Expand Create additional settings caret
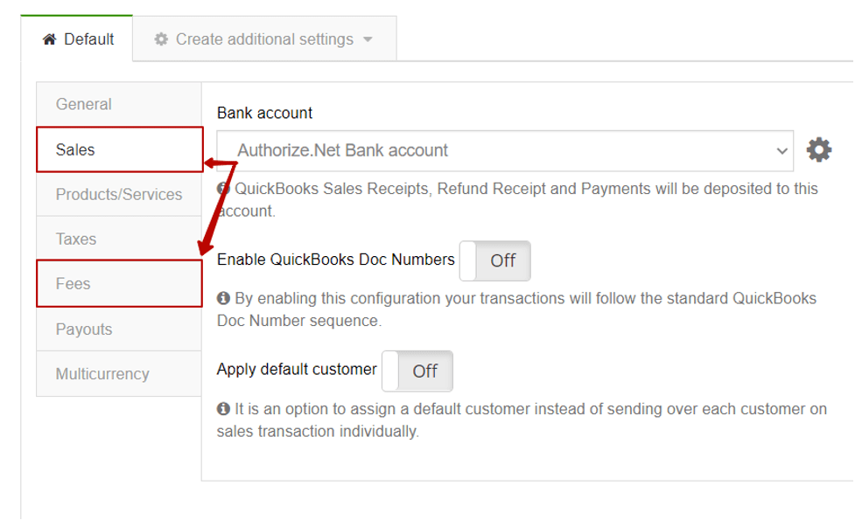Screen dimensions: 855x520 [368, 39]
